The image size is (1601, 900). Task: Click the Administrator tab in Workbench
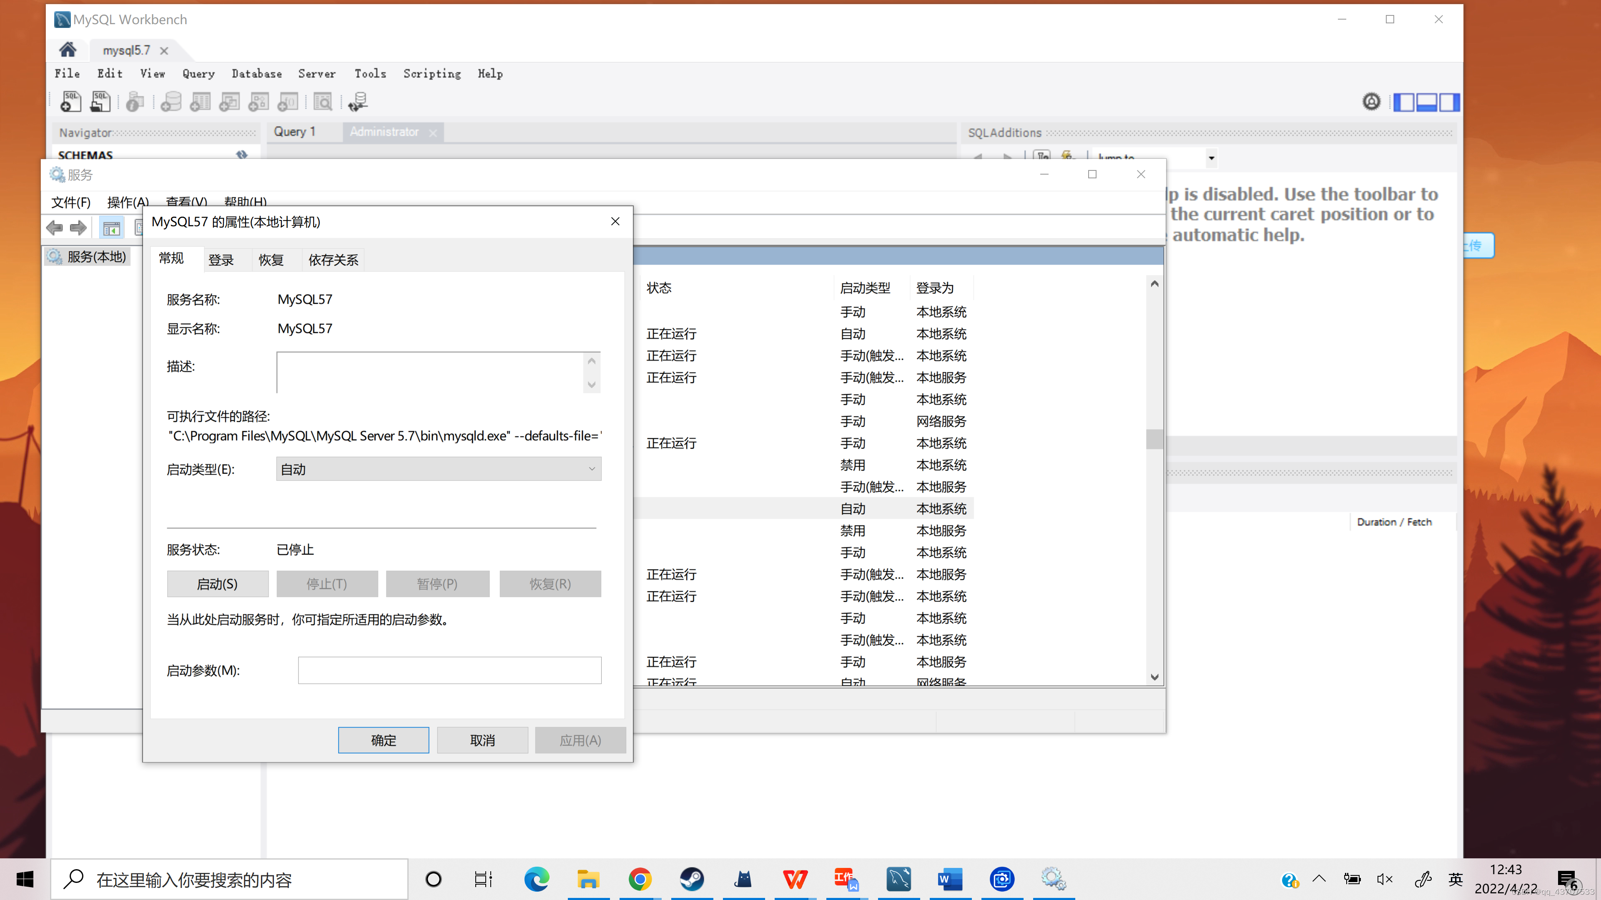tap(385, 132)
